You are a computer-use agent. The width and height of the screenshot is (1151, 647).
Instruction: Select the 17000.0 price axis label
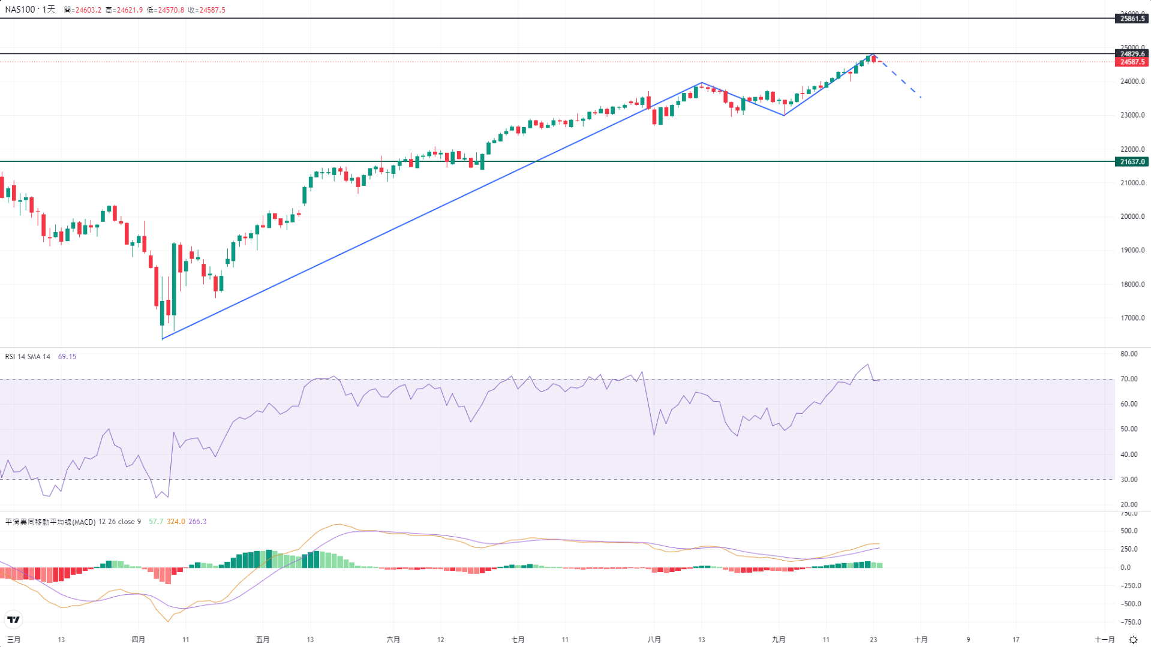coord(1132,318)
